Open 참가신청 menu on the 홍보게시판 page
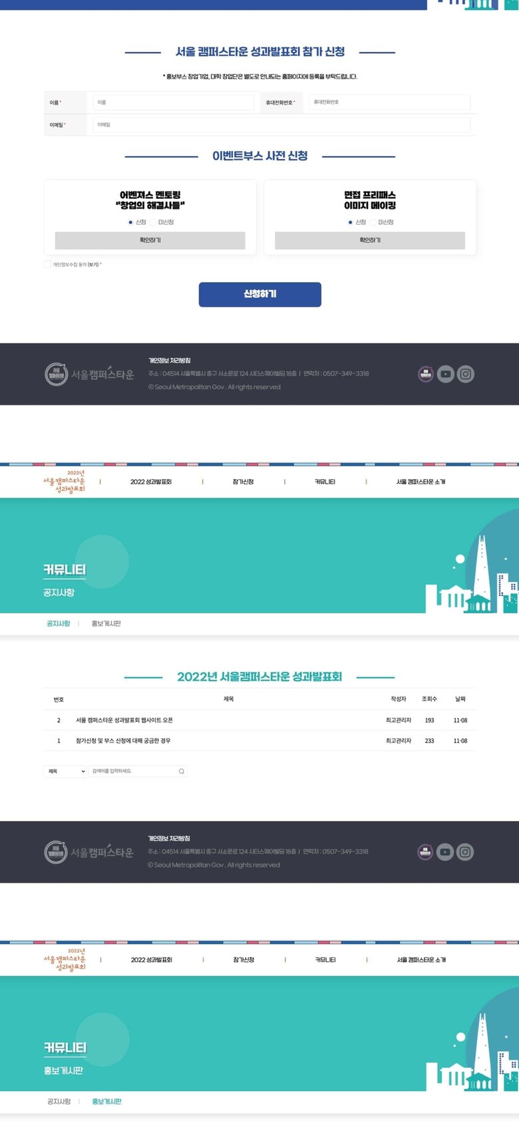The width and height of the screenshot is (519, 1123). pos(244,959)
